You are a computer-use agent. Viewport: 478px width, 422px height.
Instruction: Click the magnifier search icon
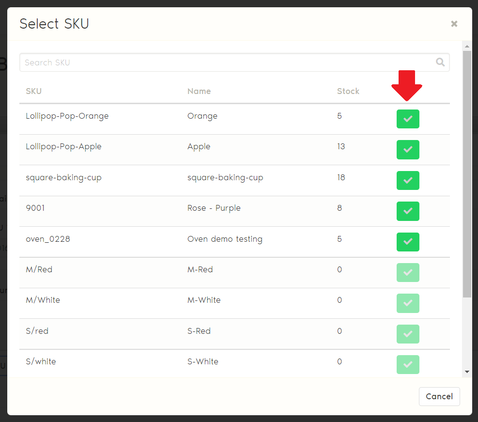[440, 62]
